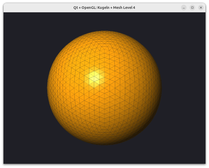209x168 pixels.
Task: Click the "Qt" text in the title bar
Action: 75,8
